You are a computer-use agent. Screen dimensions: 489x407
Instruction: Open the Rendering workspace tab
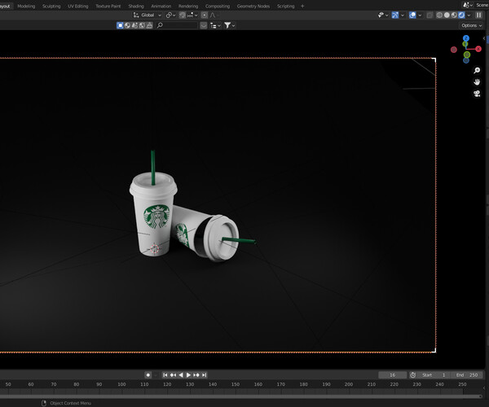point(188,6)
